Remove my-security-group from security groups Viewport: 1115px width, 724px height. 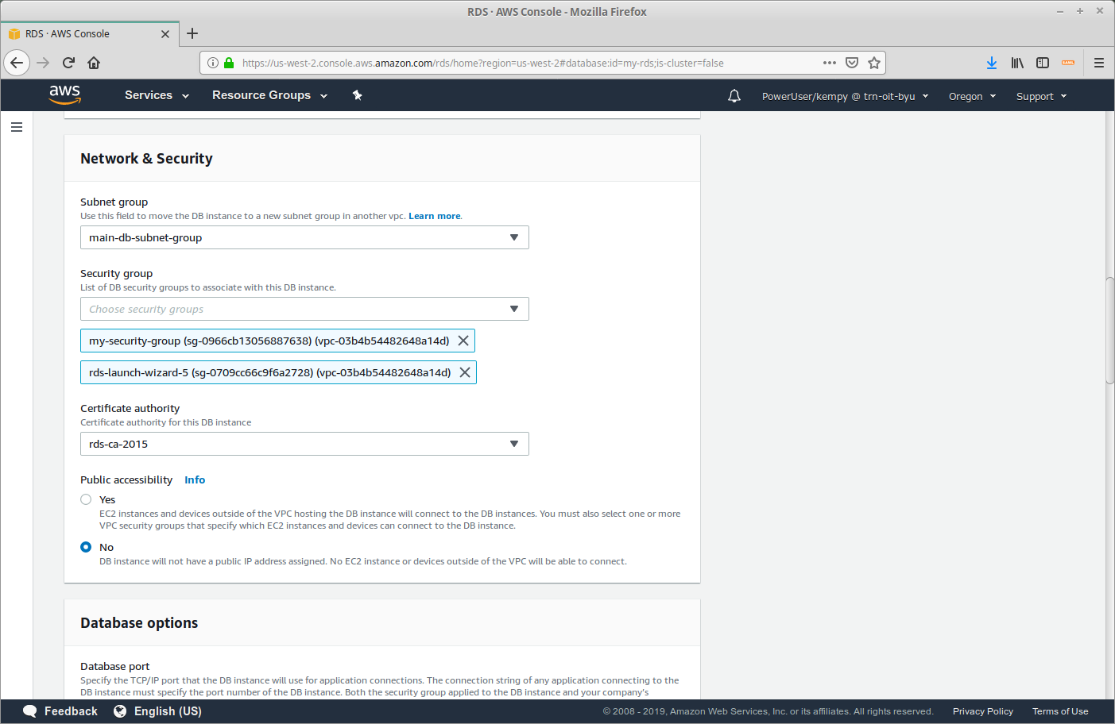pyautogui.click(x=463, y=341)
